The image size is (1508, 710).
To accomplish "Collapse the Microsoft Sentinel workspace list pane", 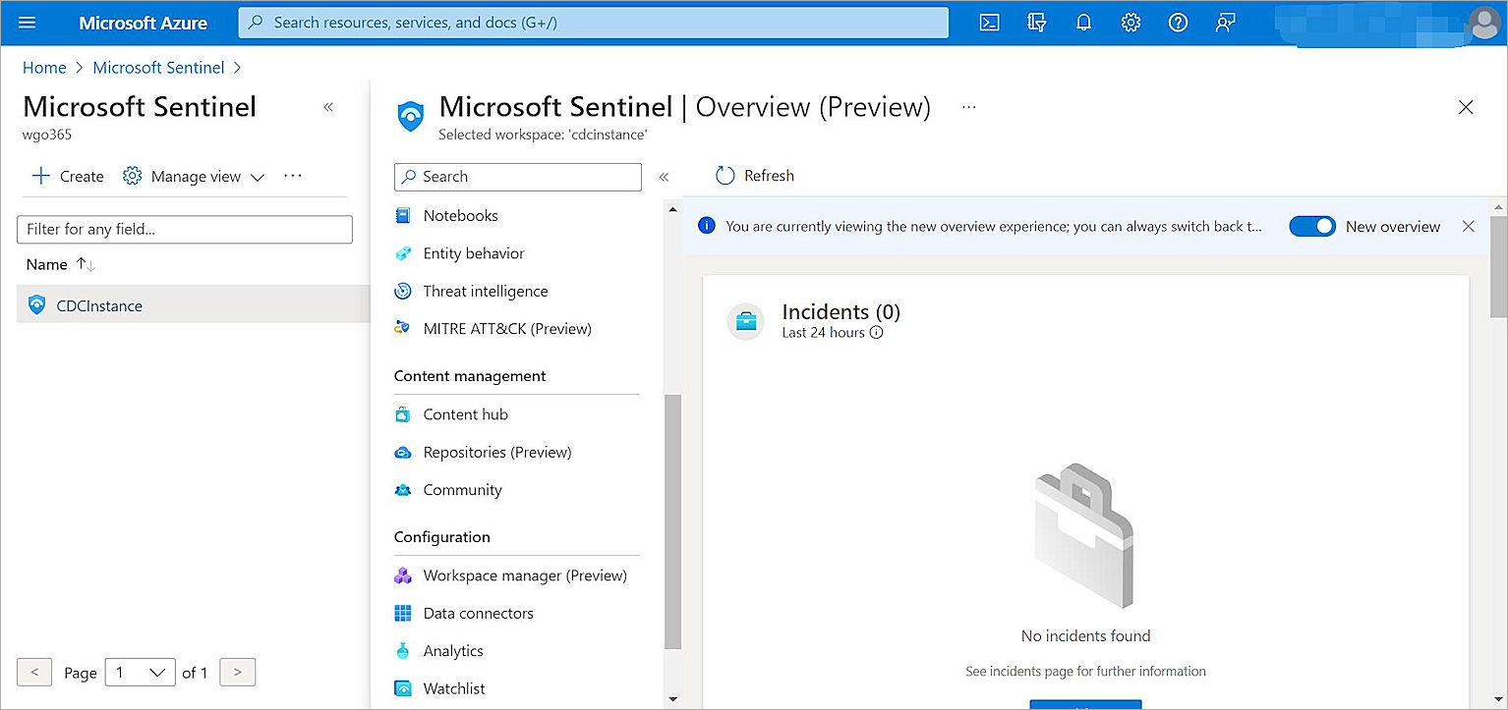I will (x=328, y=107).
